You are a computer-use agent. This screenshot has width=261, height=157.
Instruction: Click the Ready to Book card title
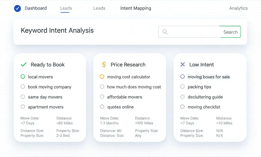[48, 64]
